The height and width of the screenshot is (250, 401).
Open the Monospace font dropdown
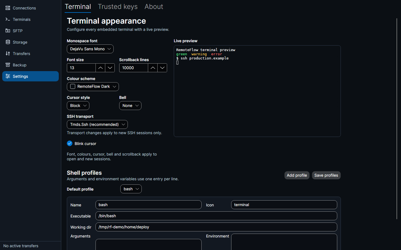[x=90, y=49]
